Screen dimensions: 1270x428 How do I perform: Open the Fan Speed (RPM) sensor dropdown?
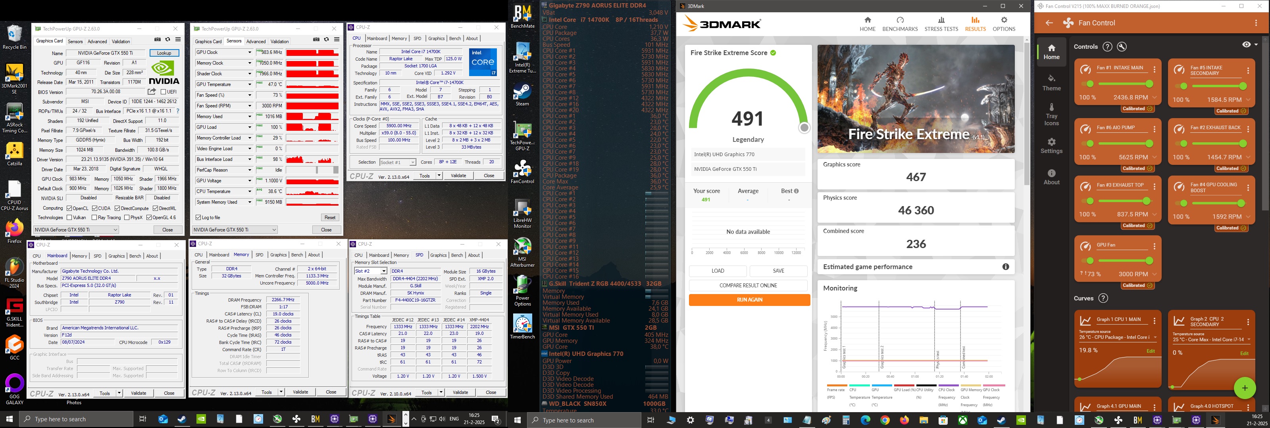tap(250, 106)
